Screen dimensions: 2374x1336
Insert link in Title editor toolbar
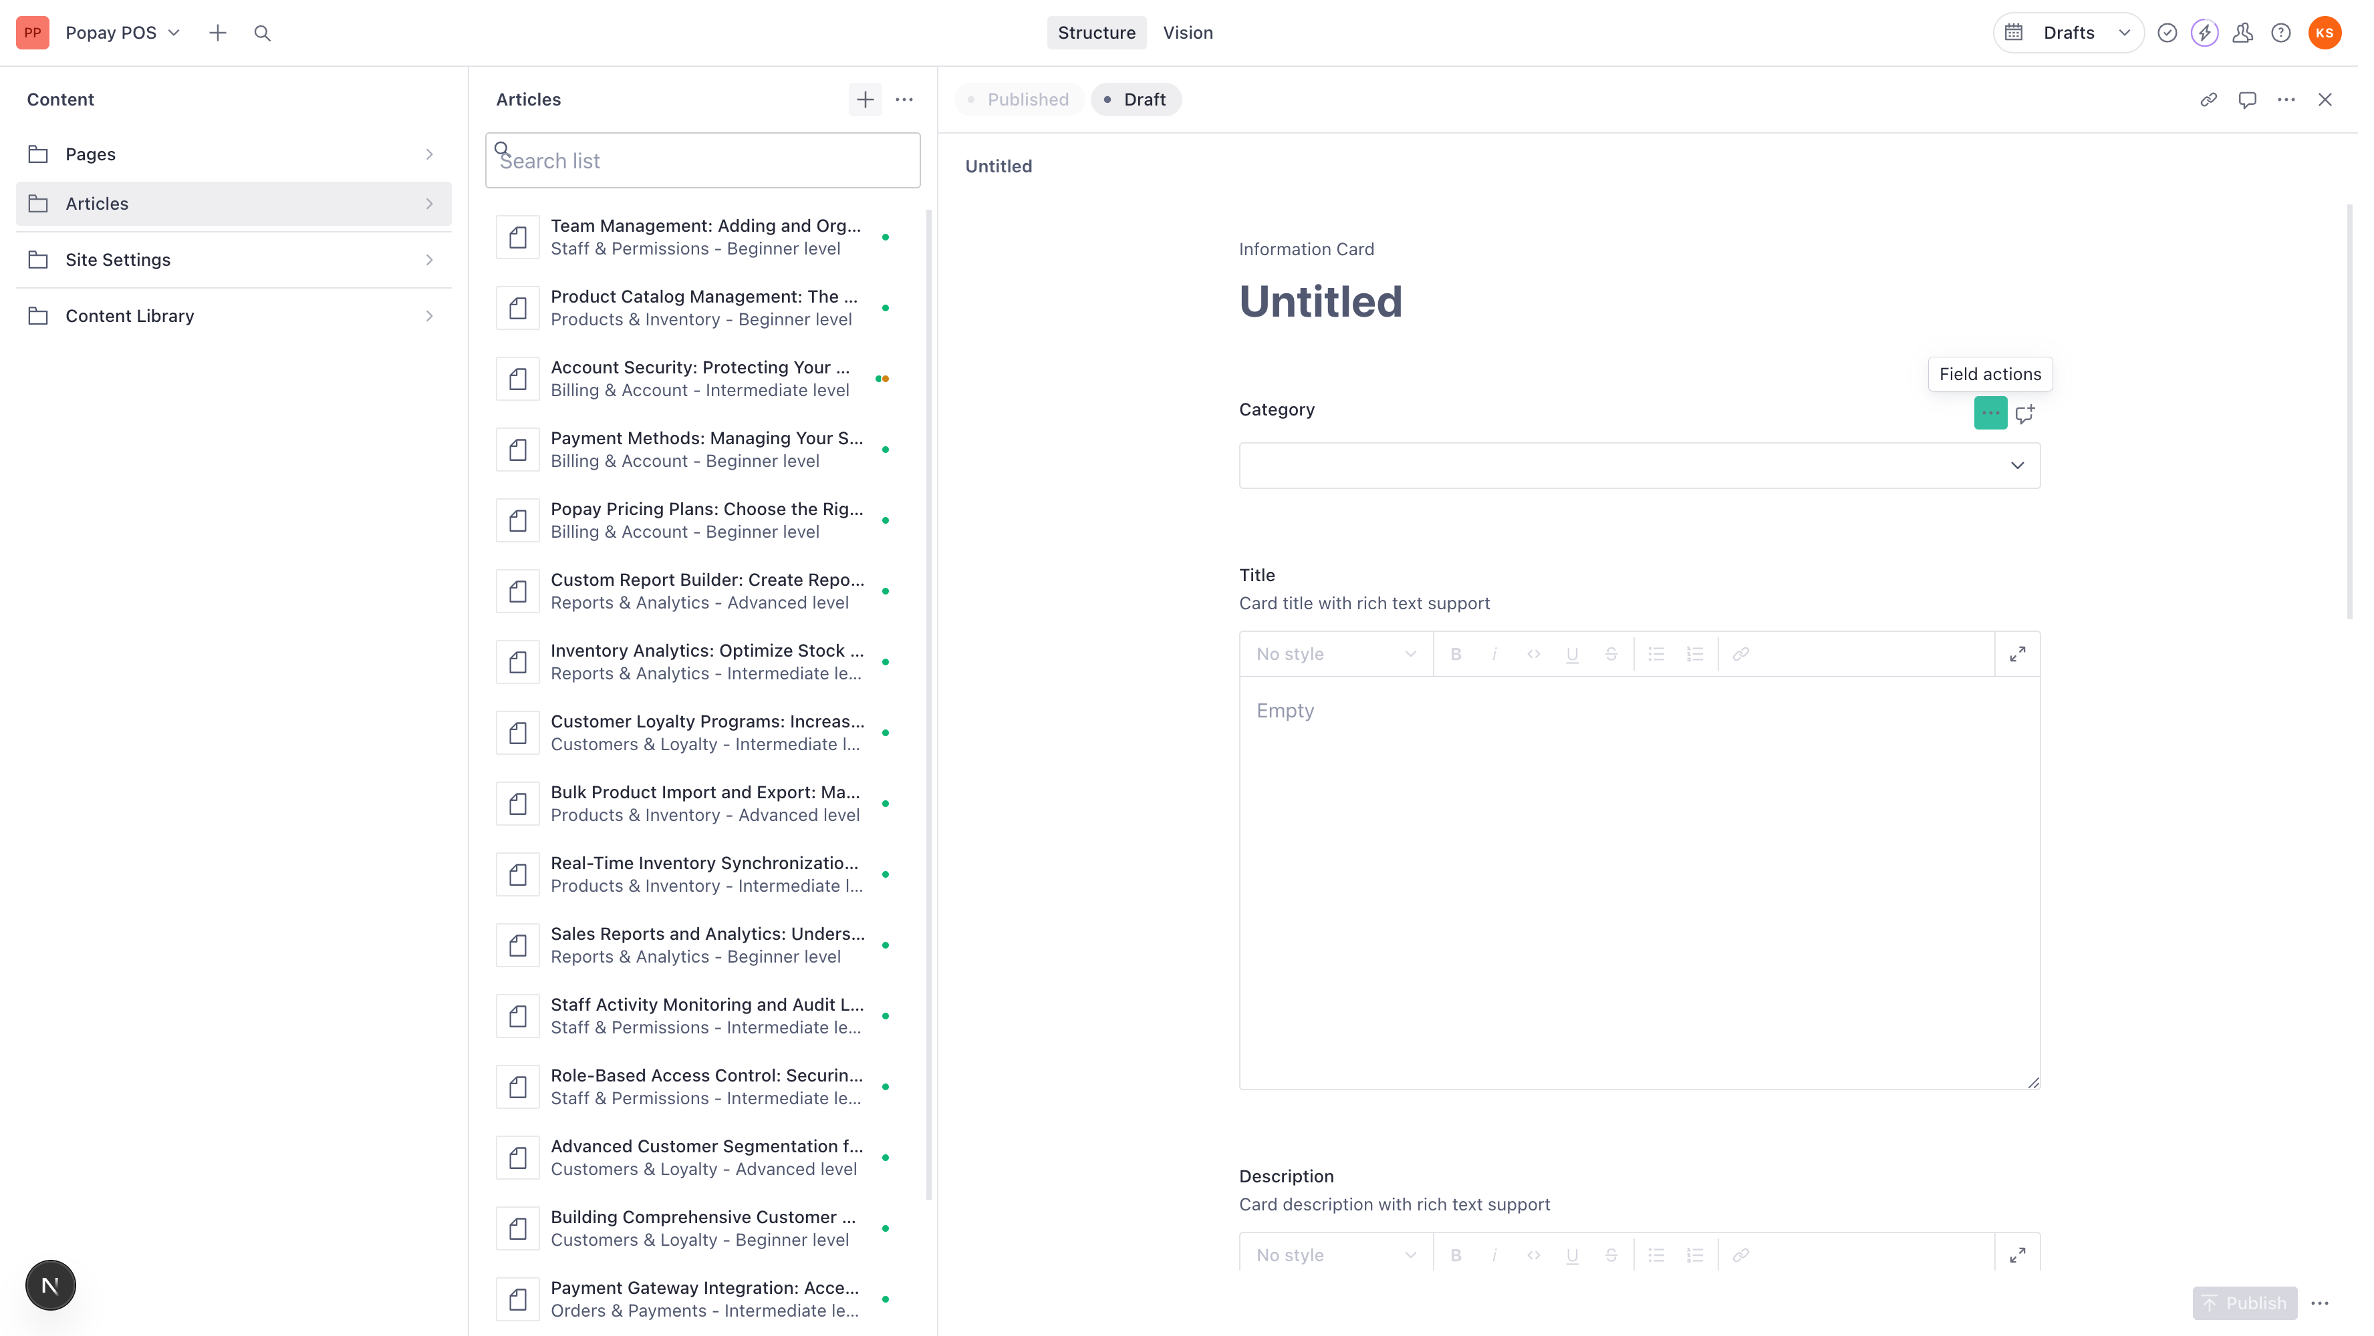[1741, 654]
